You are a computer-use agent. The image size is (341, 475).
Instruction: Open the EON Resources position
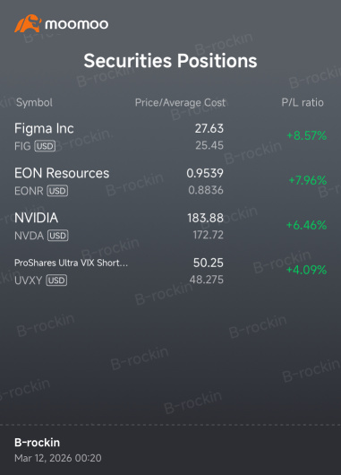coord(170,181)
